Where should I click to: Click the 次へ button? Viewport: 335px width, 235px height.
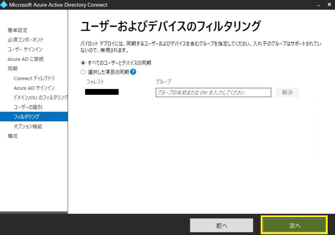[295, 225]
